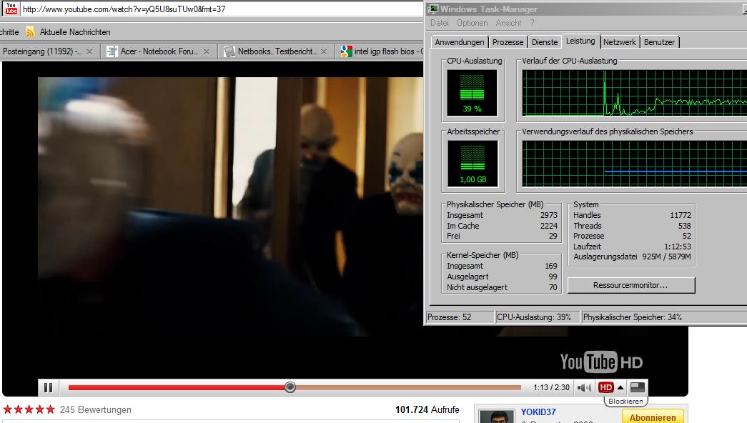The width and height of the screenshot is (747, 423).
Task: Click the Nicht ausgelagert value 70
Action: (553, 287)
